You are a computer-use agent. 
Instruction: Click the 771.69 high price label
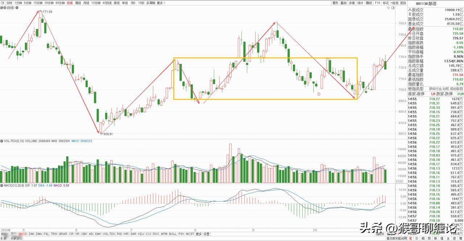point(47,12)
